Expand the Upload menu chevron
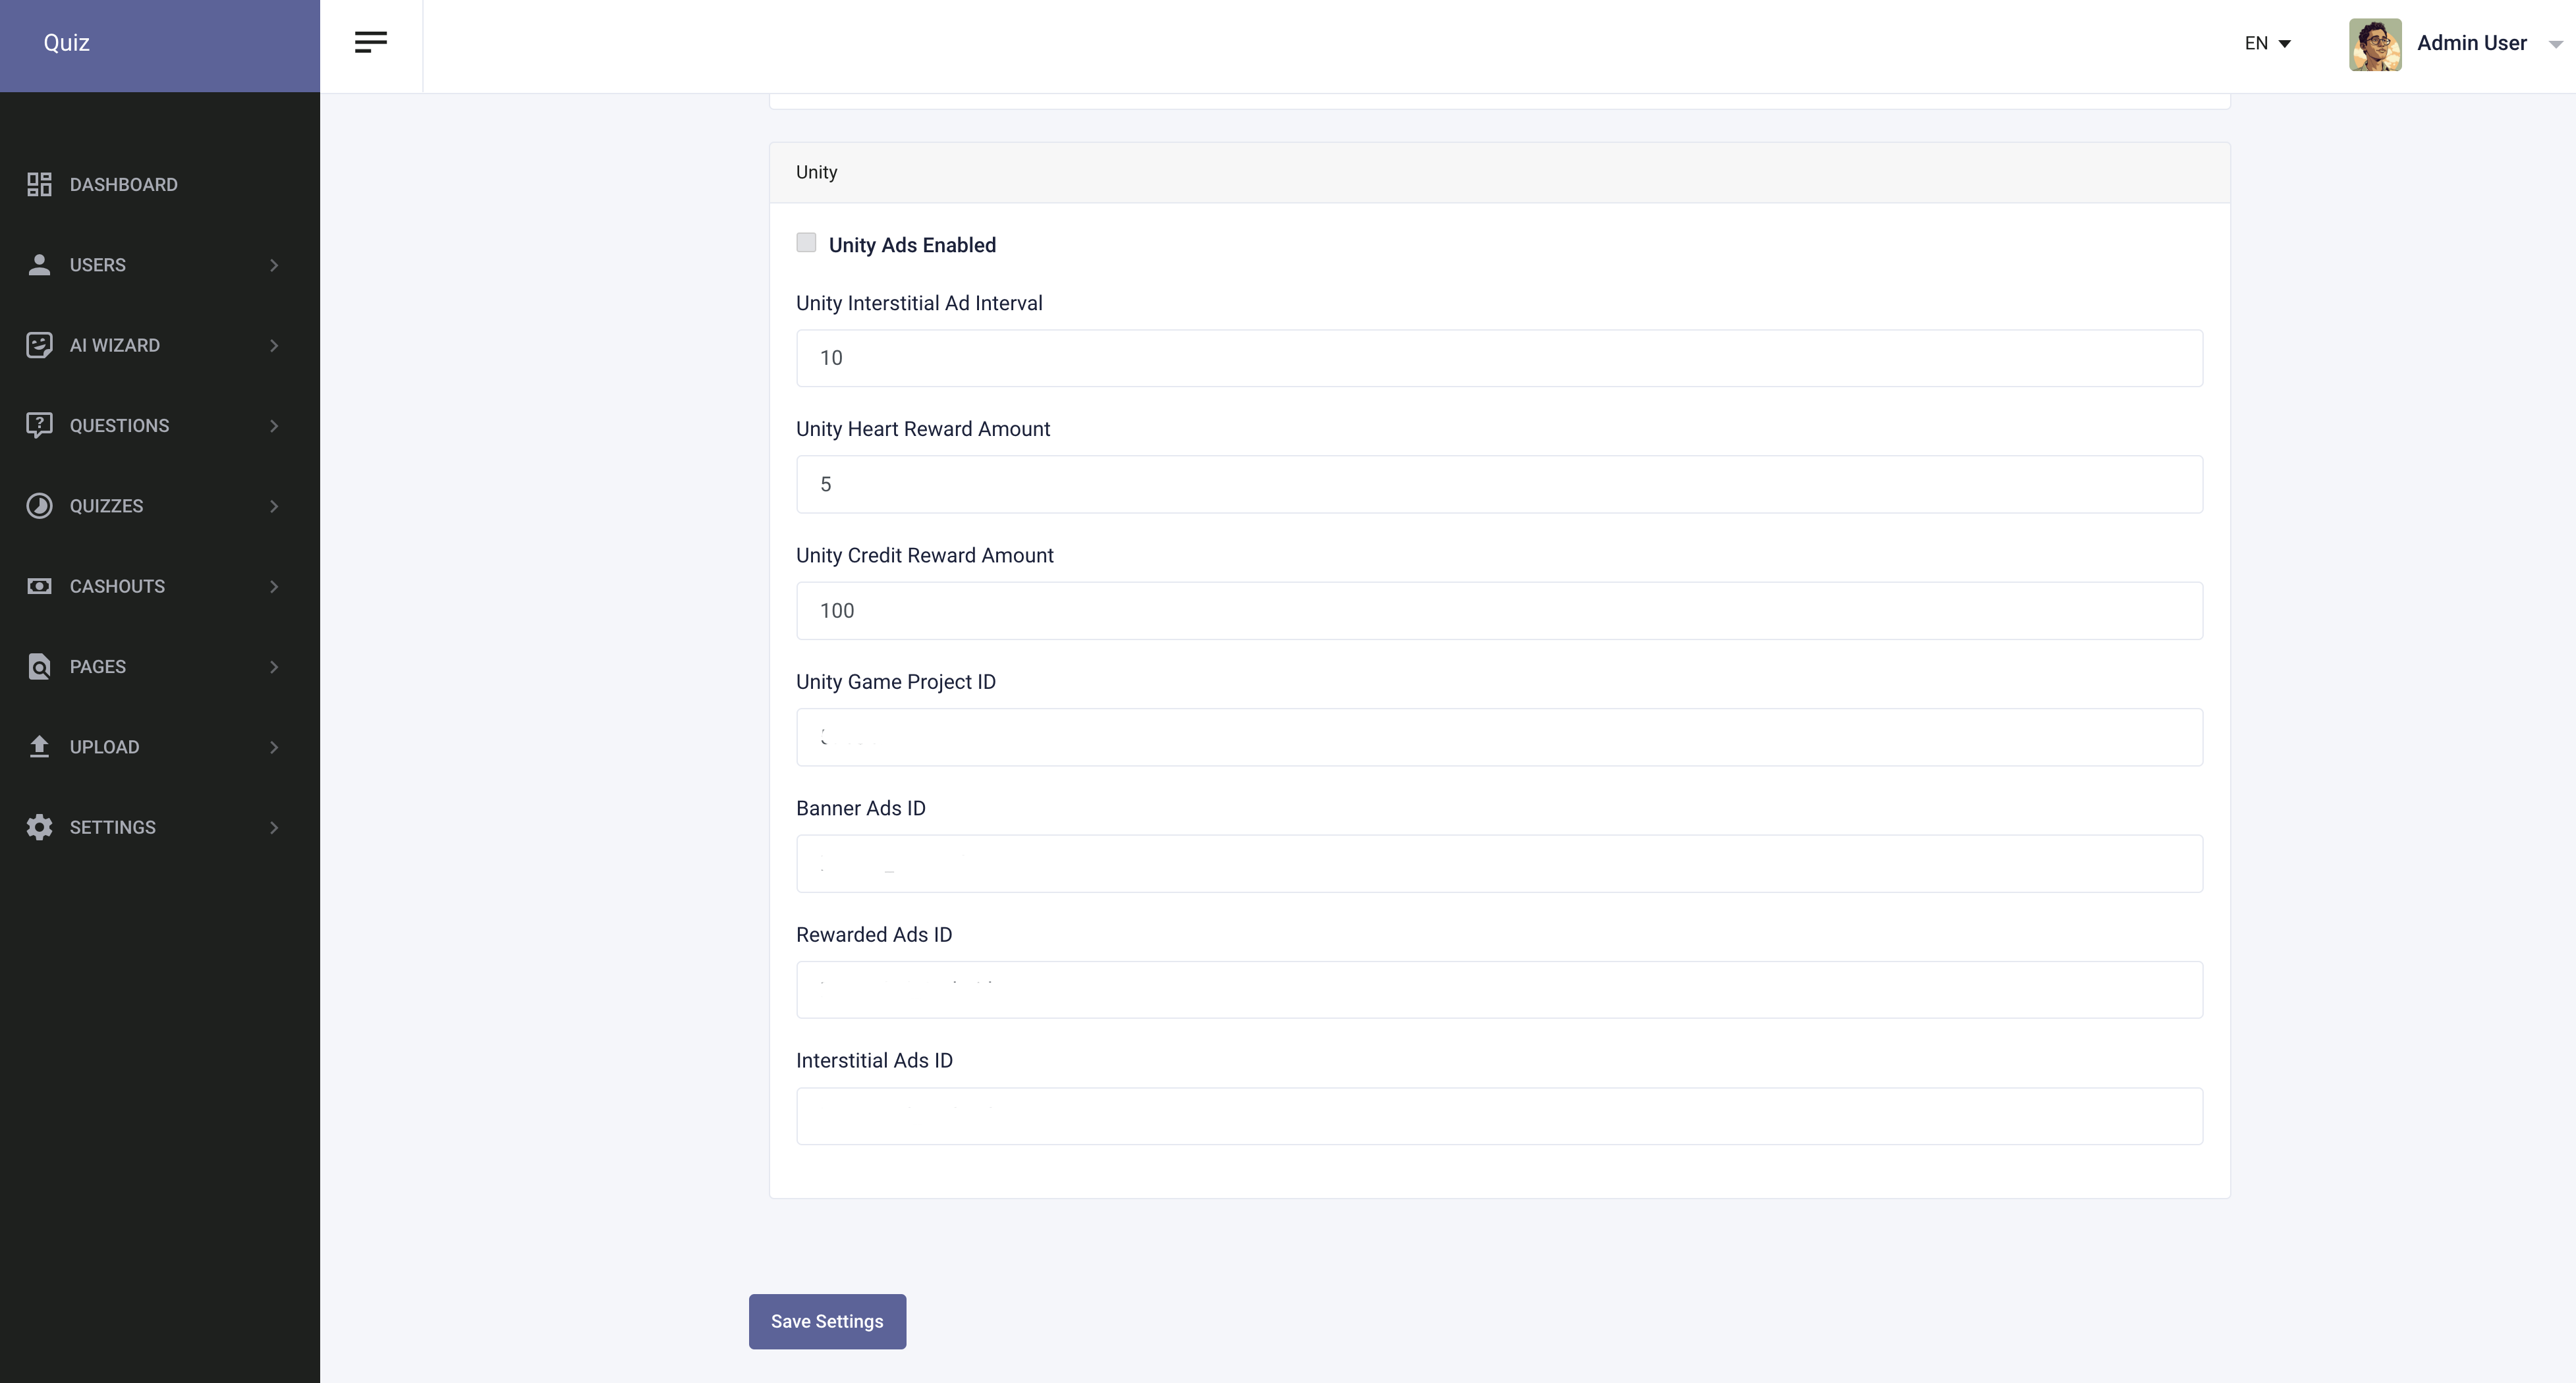This screenshot has height=1383, width=2576. pyautogui.click(x=274, y=747)
